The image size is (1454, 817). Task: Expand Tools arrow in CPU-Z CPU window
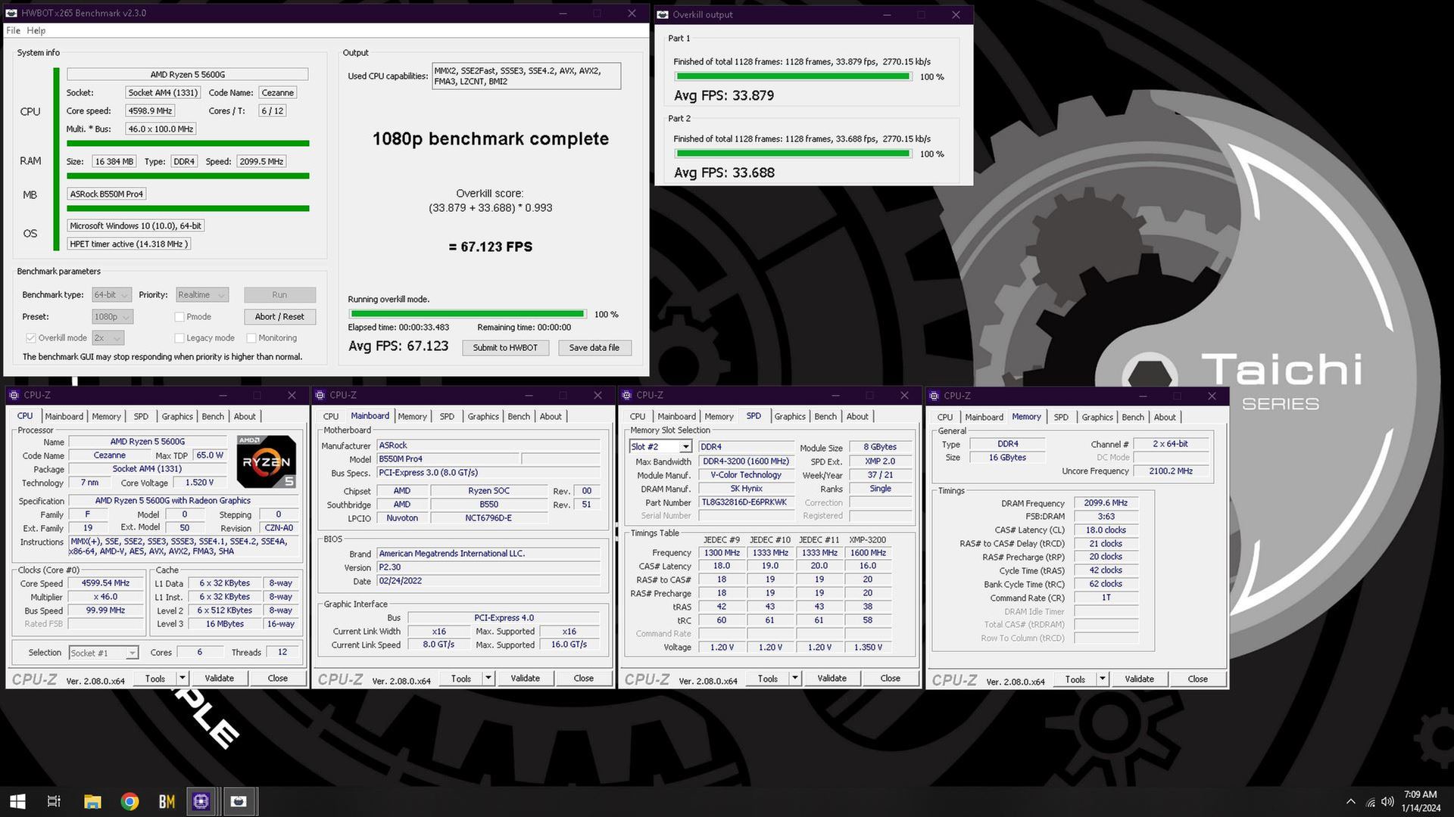pos(183,679)
